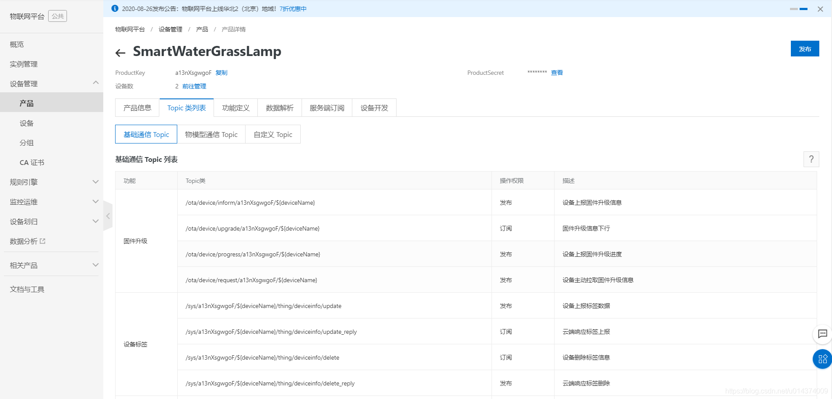Click the deviceinfo/update_reply topic cell

point(334,332)
